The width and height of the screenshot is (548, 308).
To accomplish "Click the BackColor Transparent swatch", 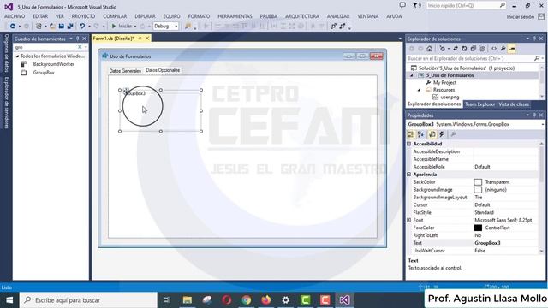I will pos(478,182).
